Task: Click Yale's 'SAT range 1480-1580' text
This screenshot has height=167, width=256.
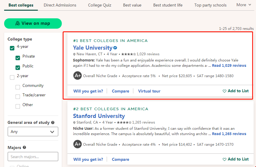Action: [x=215, y=76]
